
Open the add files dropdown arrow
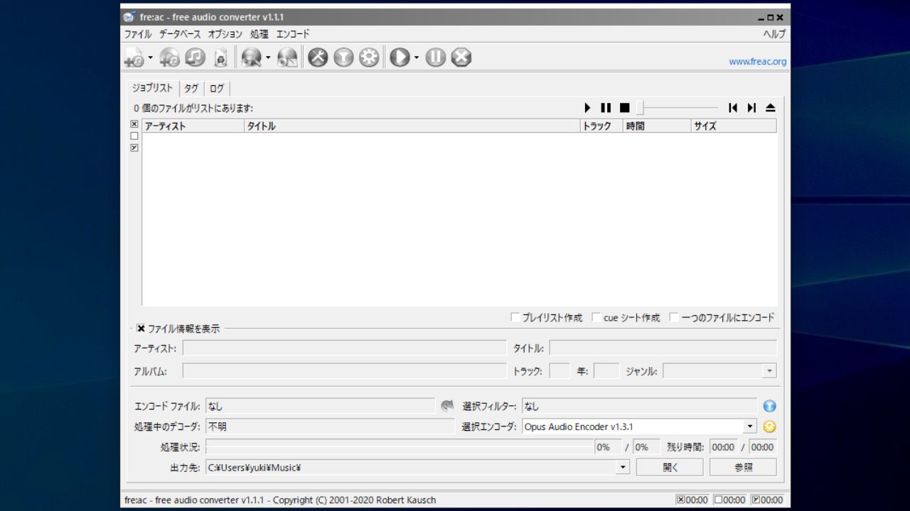pos(150,58)
